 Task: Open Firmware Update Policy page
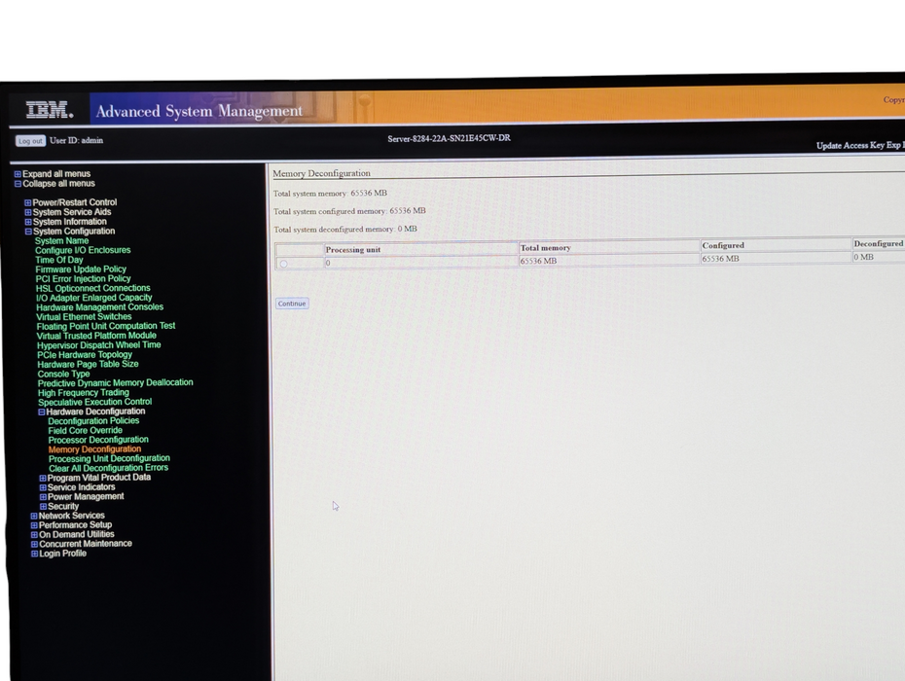[81, 269]
